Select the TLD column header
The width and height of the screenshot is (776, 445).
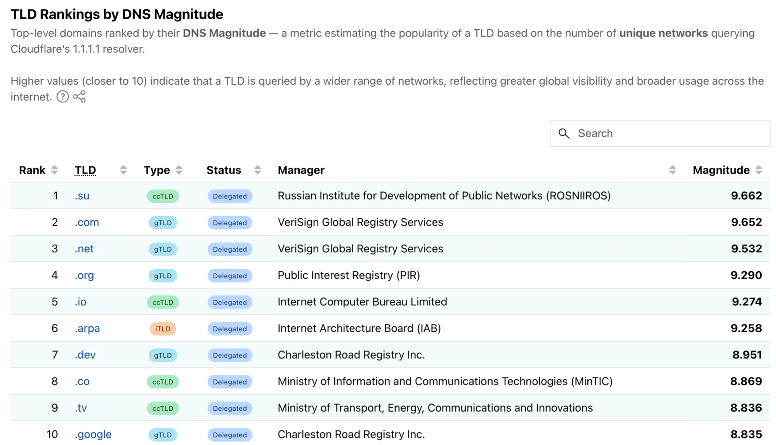[x=85, y=170]
